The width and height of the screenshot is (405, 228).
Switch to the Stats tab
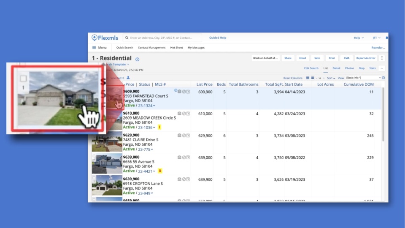click(373, 68)
